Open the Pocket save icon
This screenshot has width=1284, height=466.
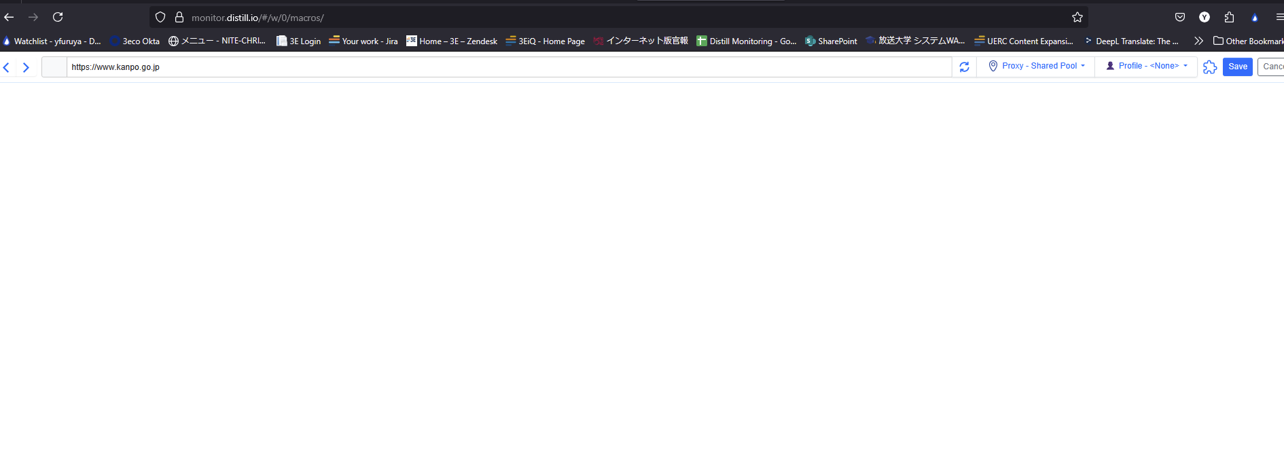[1180, 18]
